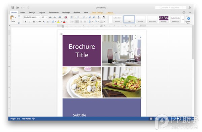Apply the Block Text style
202x132 pixels.
152,19
